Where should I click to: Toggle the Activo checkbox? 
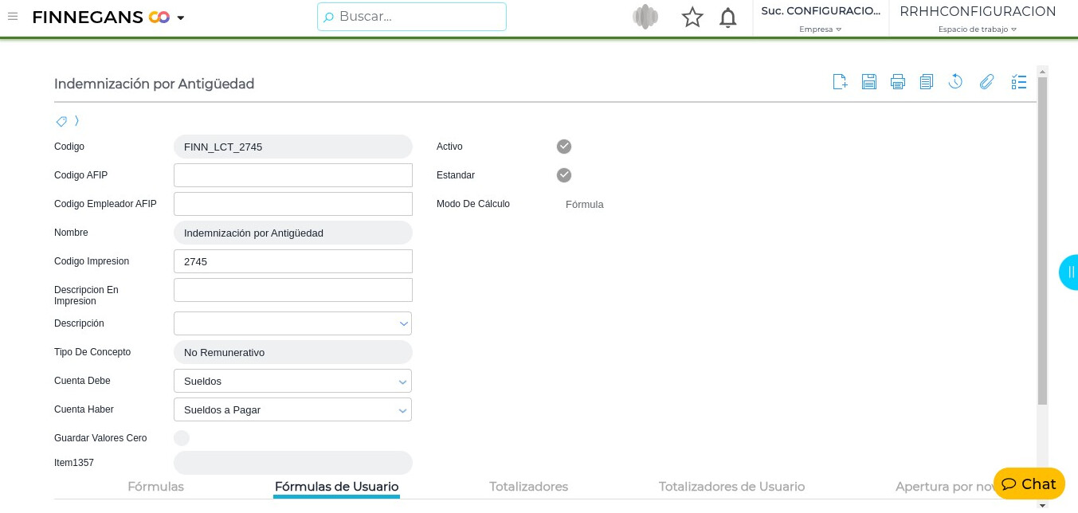click(x=564, y=147)
